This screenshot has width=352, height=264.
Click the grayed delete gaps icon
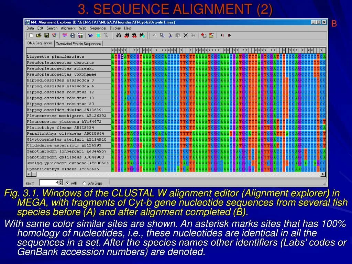tap(194, 35)
